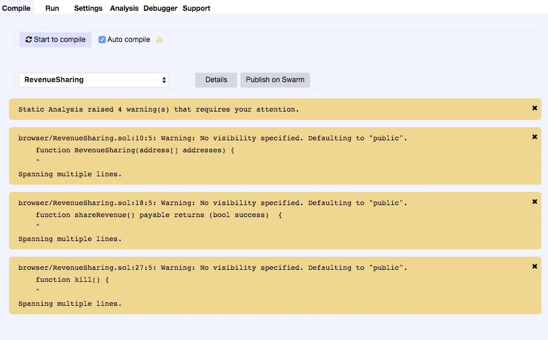Click the yellow warning triangle icon
This screenshot has width=548, height=340.
[x=159, y=40]
